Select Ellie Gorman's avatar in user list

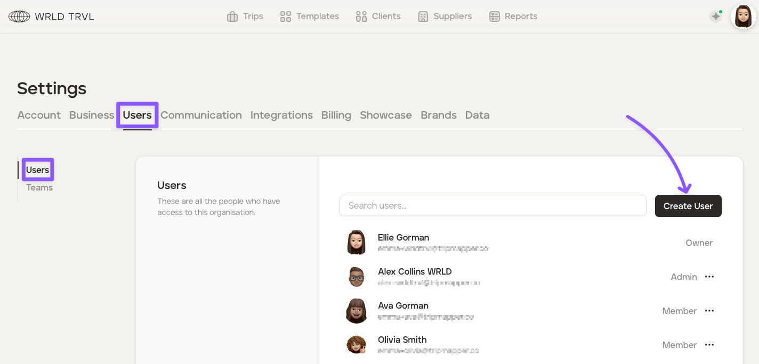[x=357, y=243]
